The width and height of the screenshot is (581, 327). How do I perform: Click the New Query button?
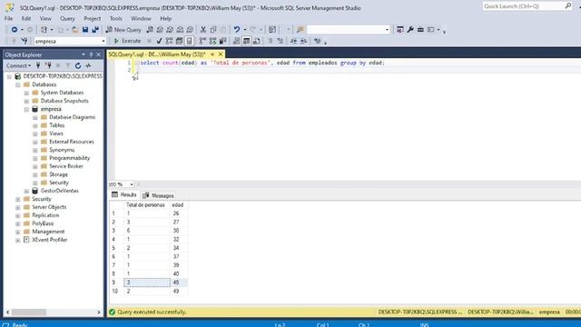point(123,30)
